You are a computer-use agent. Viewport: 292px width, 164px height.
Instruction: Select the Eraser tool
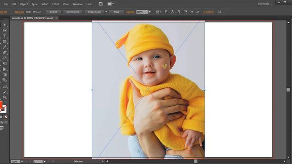[x=5, y=53]
